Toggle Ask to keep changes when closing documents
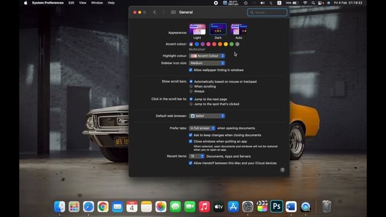The width and height of the screenshot is (386, 217). [191, 135]
